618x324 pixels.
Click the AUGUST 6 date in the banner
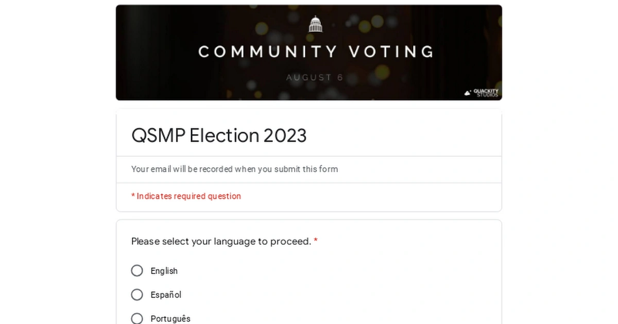(x=314, y=77)
